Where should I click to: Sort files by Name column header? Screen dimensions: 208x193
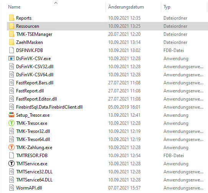tap(14, 7)
